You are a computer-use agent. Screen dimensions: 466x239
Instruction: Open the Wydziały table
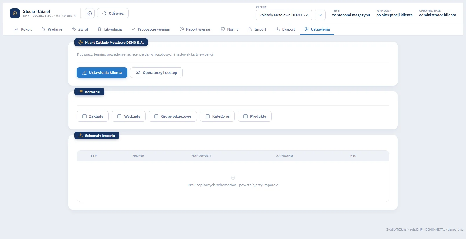point(128,116)
